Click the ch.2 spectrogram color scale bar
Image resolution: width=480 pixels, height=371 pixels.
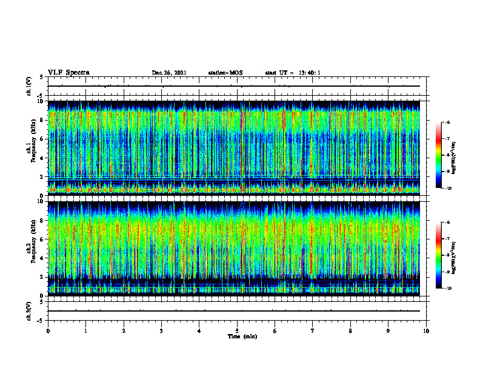[x=438, y=255]
